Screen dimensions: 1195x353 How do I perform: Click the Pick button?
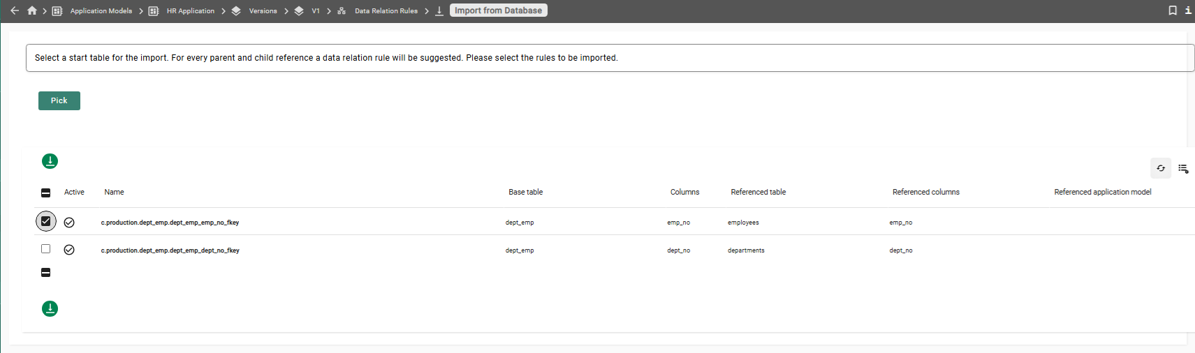coord(59,100)
